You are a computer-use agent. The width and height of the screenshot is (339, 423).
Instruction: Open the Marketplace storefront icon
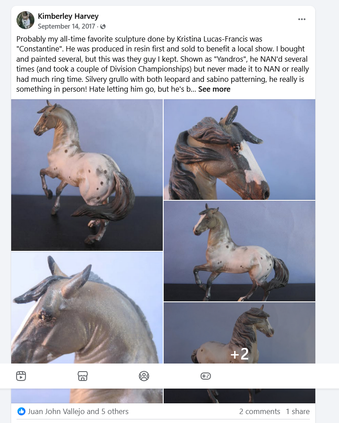click(x=83, y=376)
